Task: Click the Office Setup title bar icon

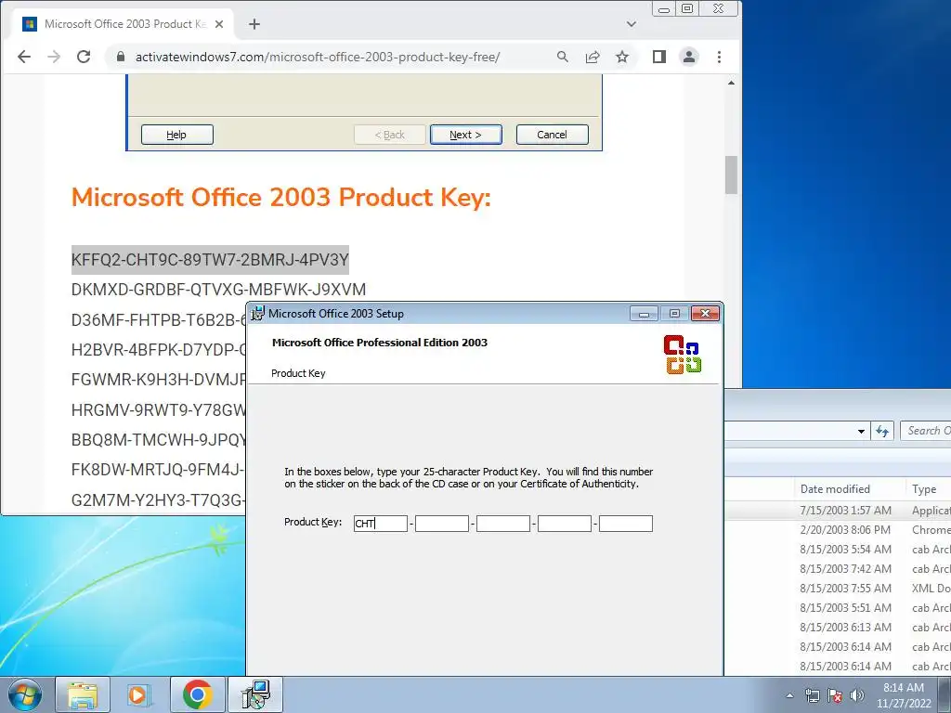Action: pyautogui.click(x=258, y=314)
